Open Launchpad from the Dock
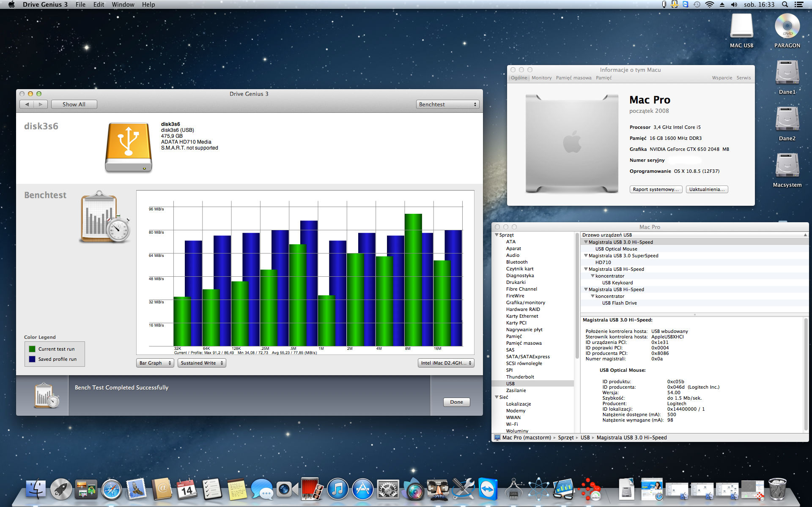Viewport: 812px width, 507px height. (61, 489)
